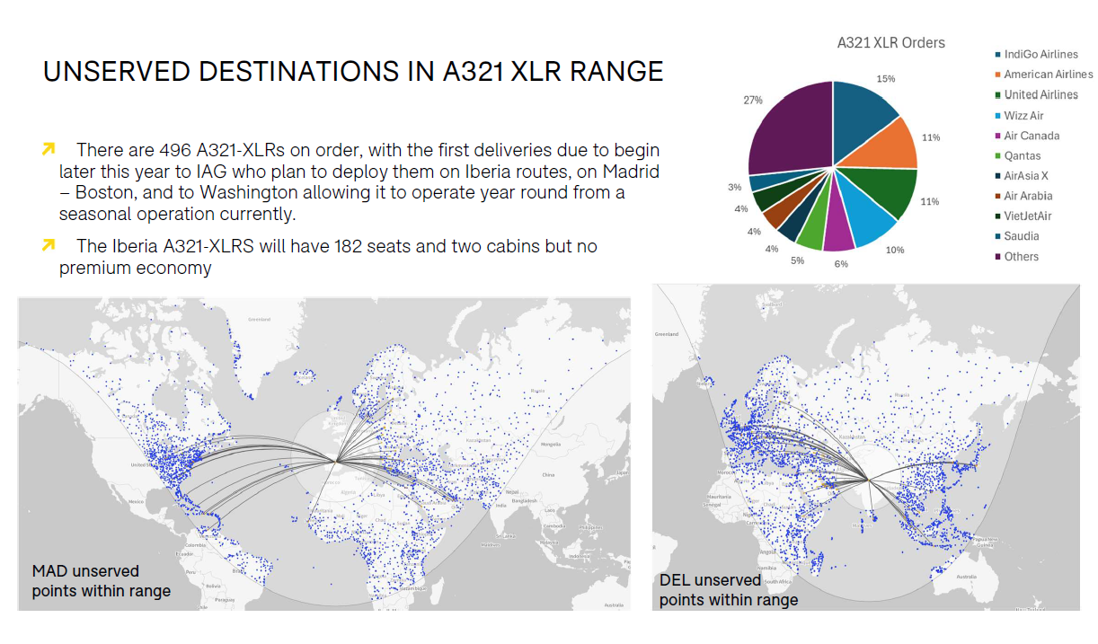Click the 'Saudia' legend entry text

pyautogui.click(x=1022, y=236)
